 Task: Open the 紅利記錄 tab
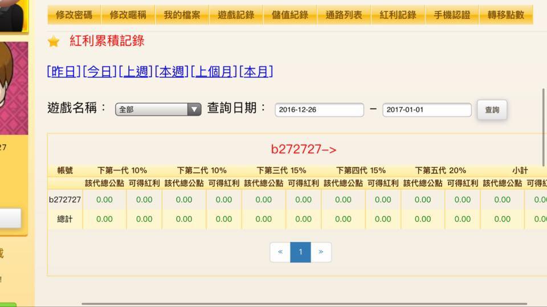pos(398,15)
